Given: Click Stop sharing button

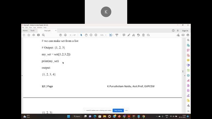Looking at the screenshot, I should pyautogui.click(x=118, y=110).
